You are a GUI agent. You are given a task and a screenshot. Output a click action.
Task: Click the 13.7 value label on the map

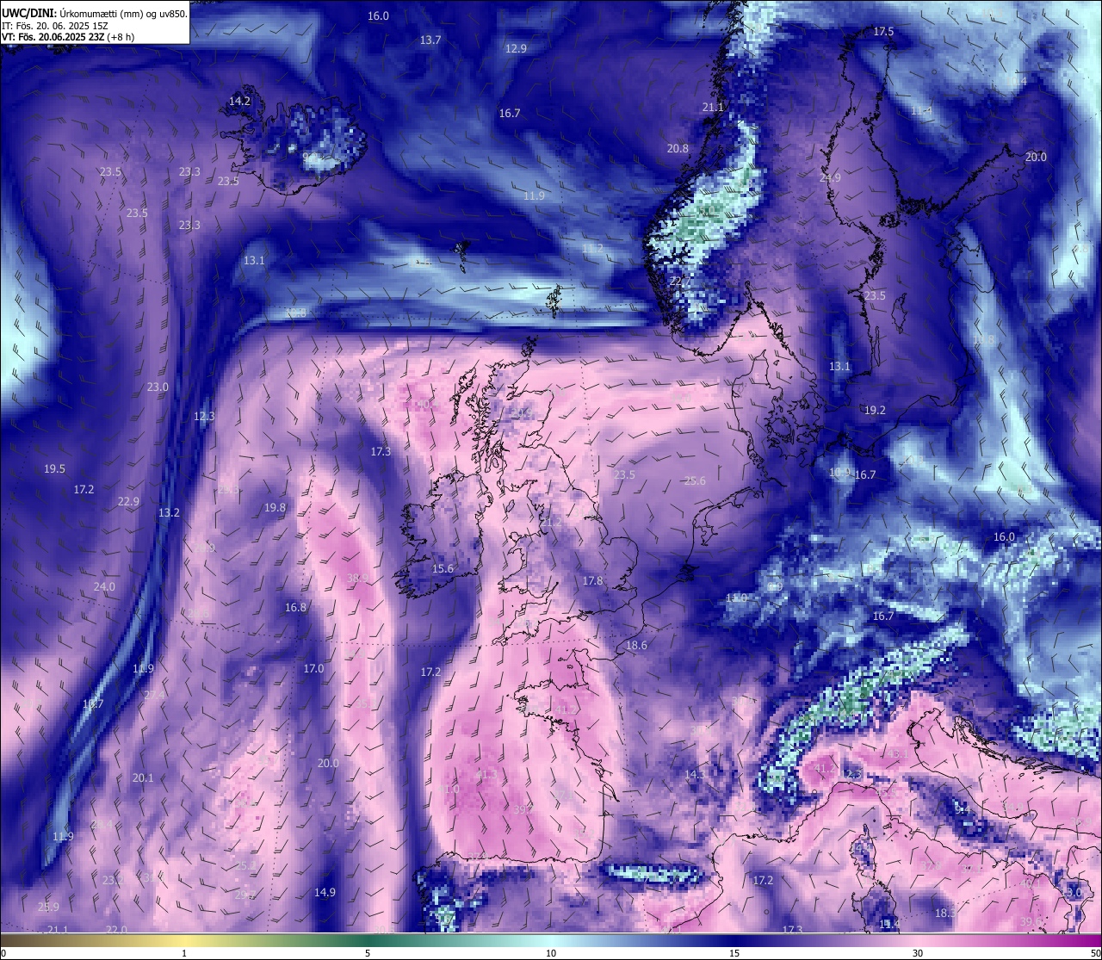pos(430,40)
